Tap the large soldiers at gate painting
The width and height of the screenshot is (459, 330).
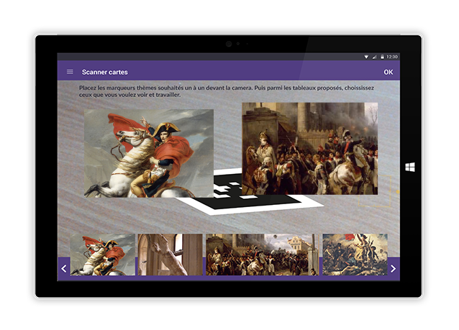[x=309, y=148]
